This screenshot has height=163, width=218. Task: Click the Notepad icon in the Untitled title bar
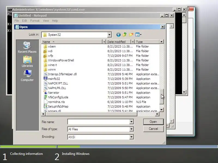tap(16, 15)
